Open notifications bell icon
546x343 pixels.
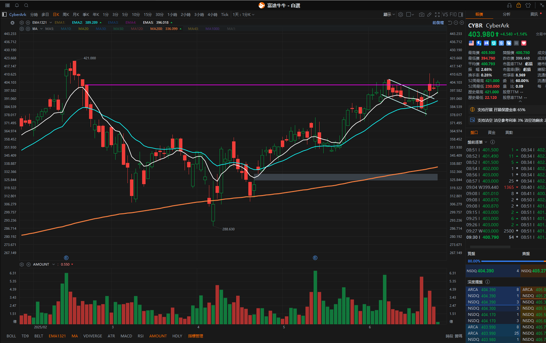tap(17, 5)
